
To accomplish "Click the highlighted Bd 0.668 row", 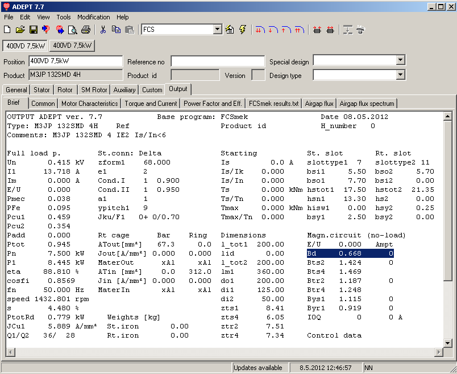I will click(350, 253).
